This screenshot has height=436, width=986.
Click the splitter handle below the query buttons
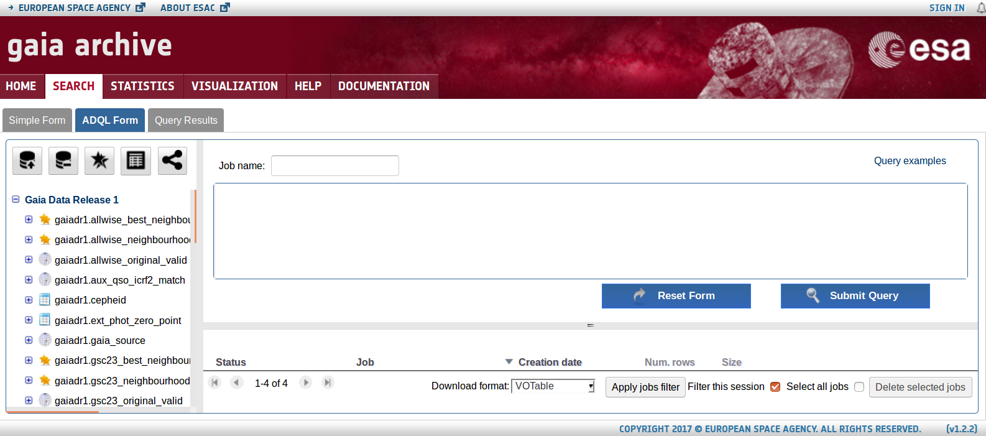point(590,325)
